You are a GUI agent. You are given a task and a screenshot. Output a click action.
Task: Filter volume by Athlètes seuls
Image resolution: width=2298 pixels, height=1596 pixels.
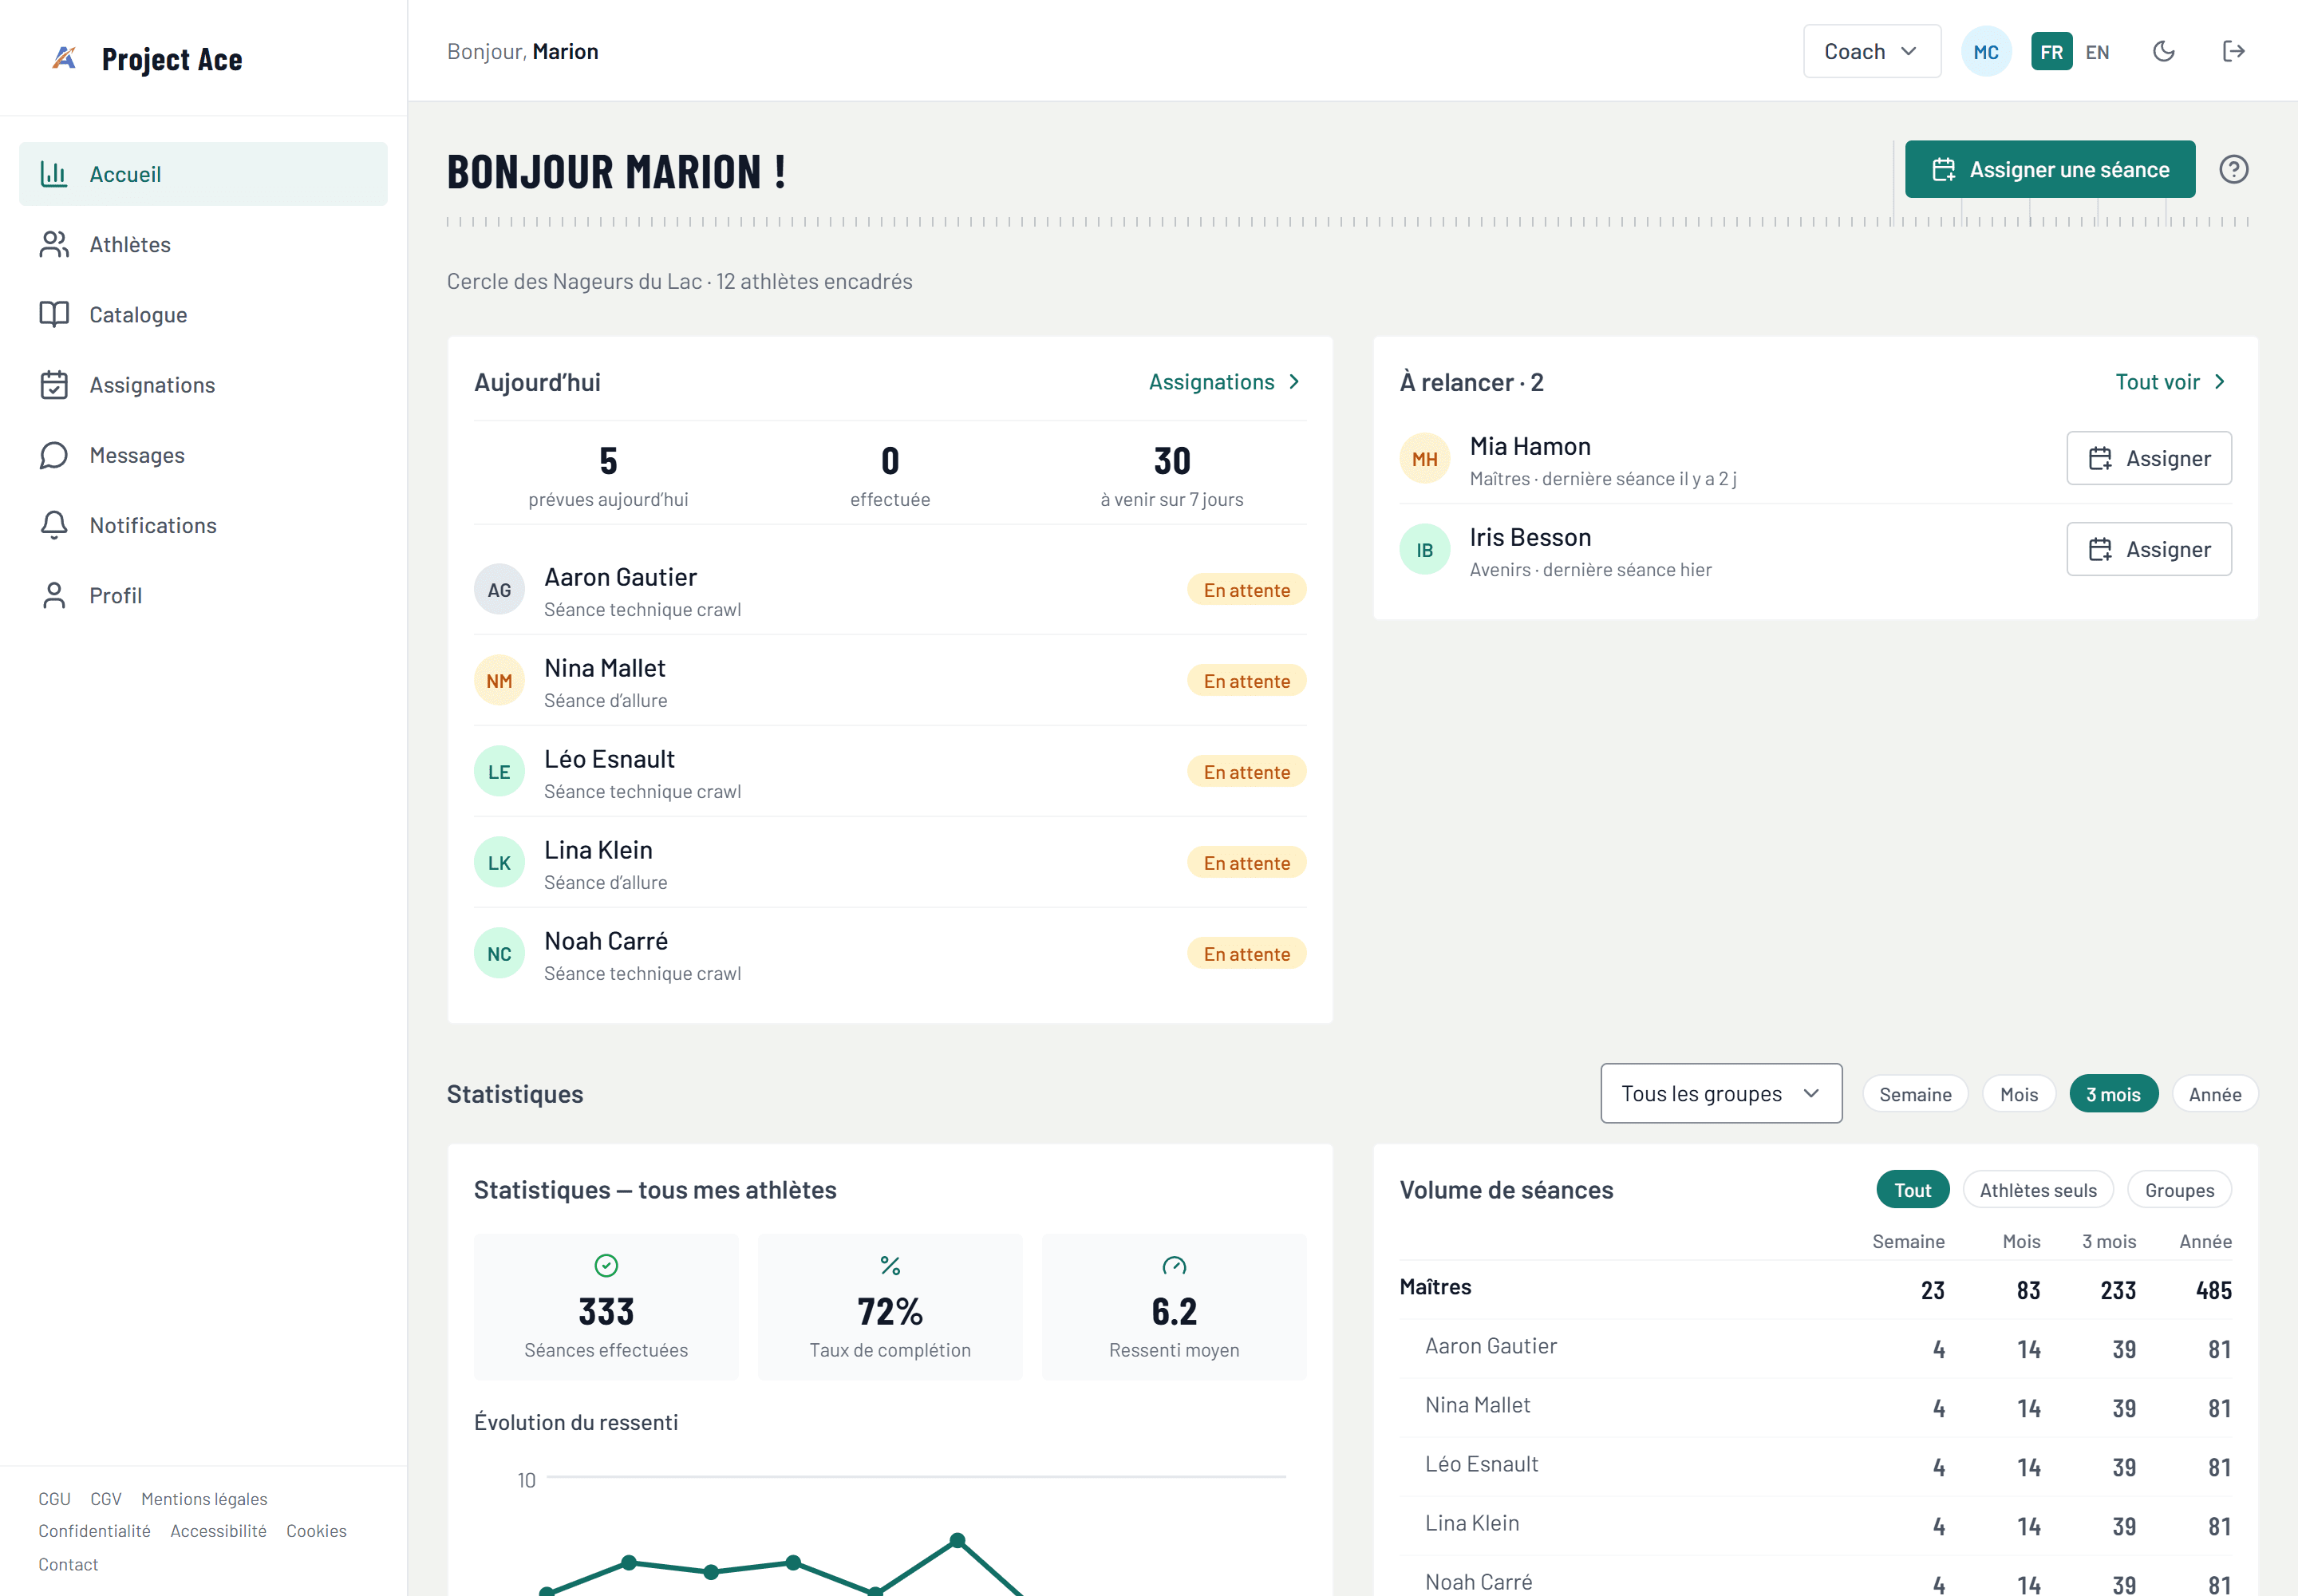click(2038, 1190)
